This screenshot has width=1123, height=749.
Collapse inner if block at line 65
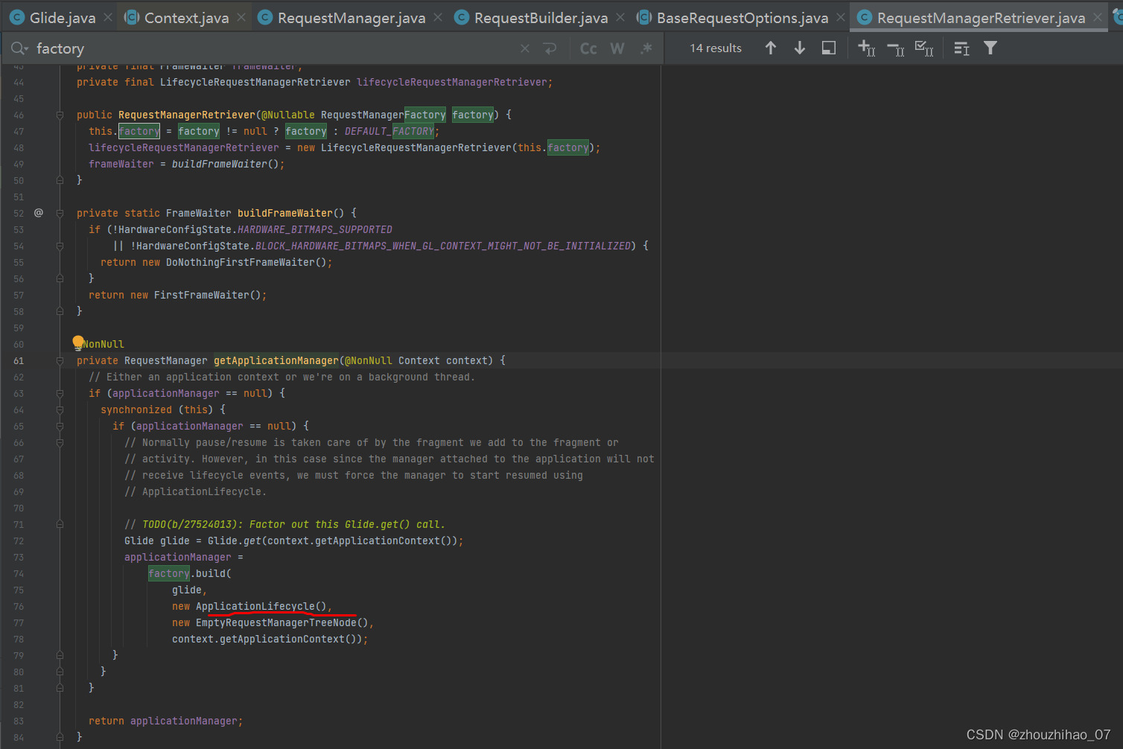tap(60, 426)
